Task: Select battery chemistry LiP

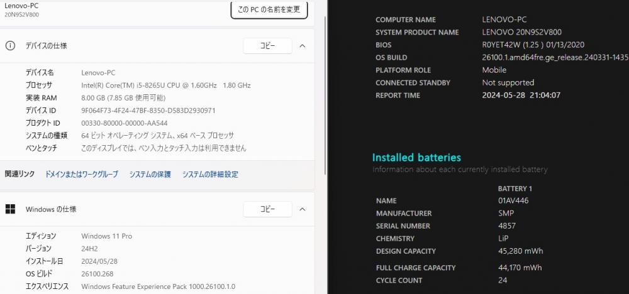Action: click(x=503, y=238)
